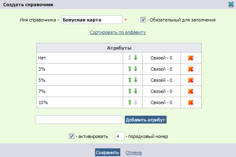Click the 'Добавить атрибут' button
236x157 pixels.
pyautogui.click(x=145, y=120)
